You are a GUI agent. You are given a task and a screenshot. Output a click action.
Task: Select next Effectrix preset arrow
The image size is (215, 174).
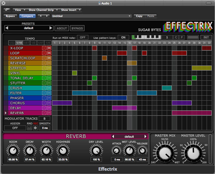click(x=51, y=28)
